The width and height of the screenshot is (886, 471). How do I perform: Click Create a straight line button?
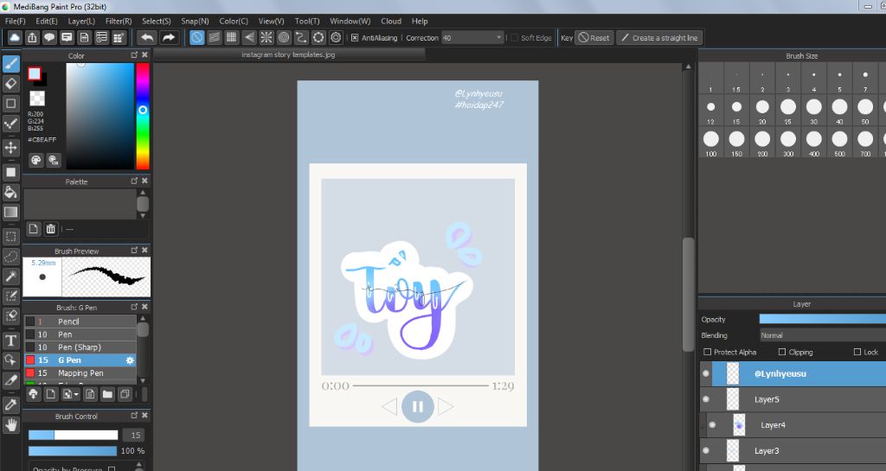click(659, 38)
